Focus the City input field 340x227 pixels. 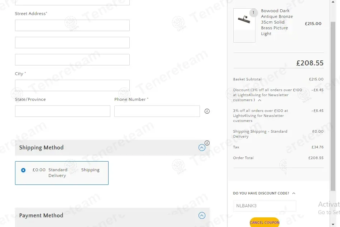point(72,85)
